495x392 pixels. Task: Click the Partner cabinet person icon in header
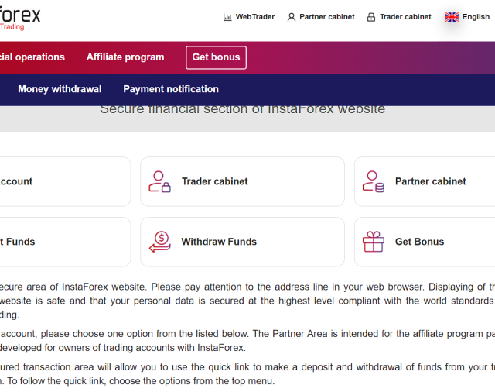pos(292,17)
